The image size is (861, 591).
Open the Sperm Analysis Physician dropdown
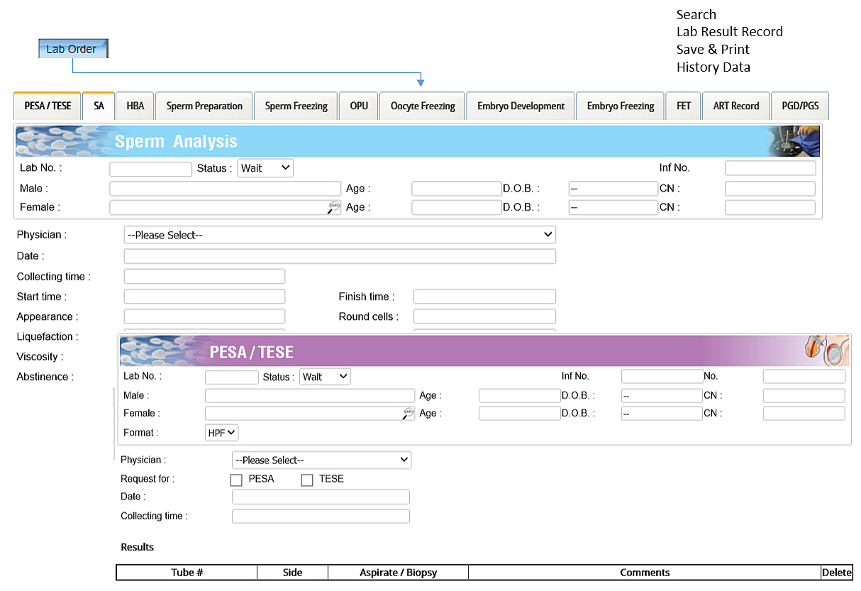340,235
